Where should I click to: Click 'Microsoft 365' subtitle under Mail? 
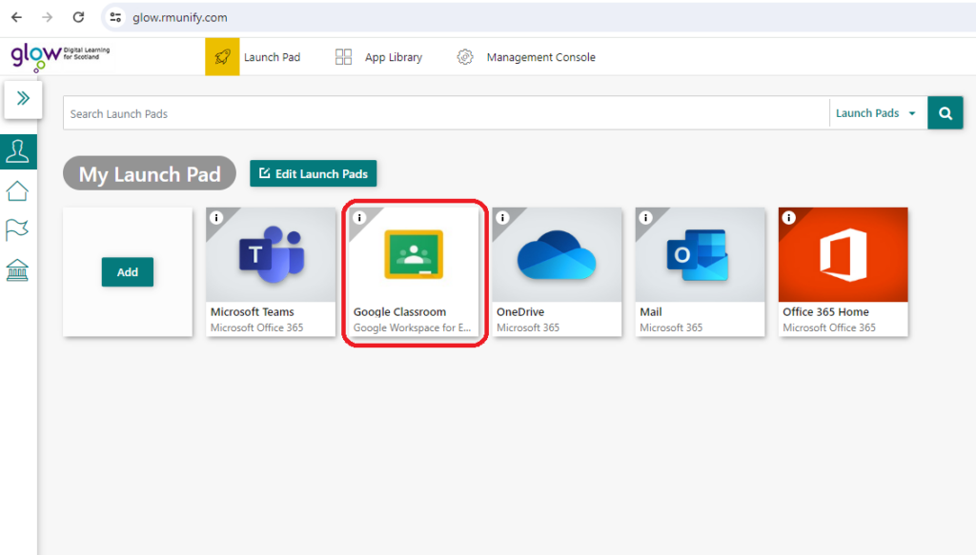point(671,327)
